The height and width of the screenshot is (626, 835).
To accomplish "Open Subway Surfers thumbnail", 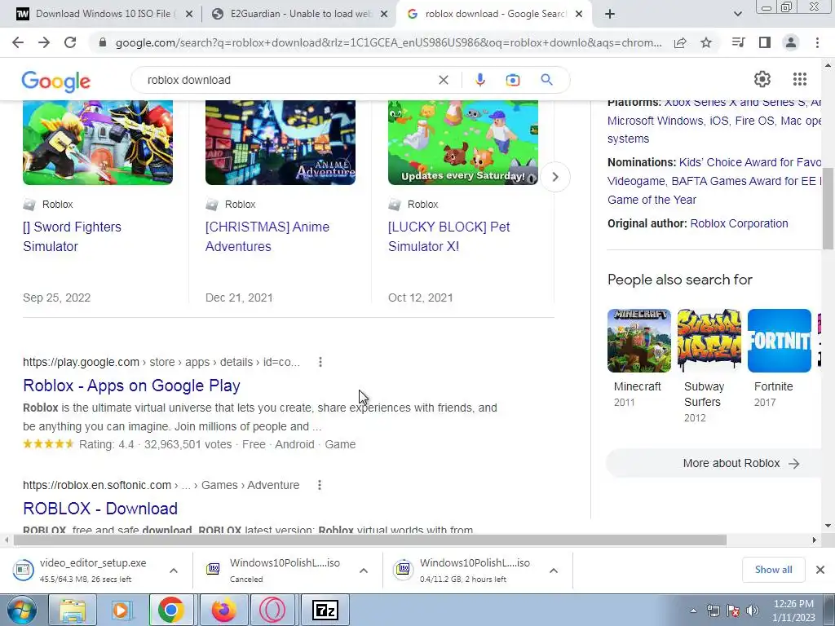I will [x=709, y=341].
